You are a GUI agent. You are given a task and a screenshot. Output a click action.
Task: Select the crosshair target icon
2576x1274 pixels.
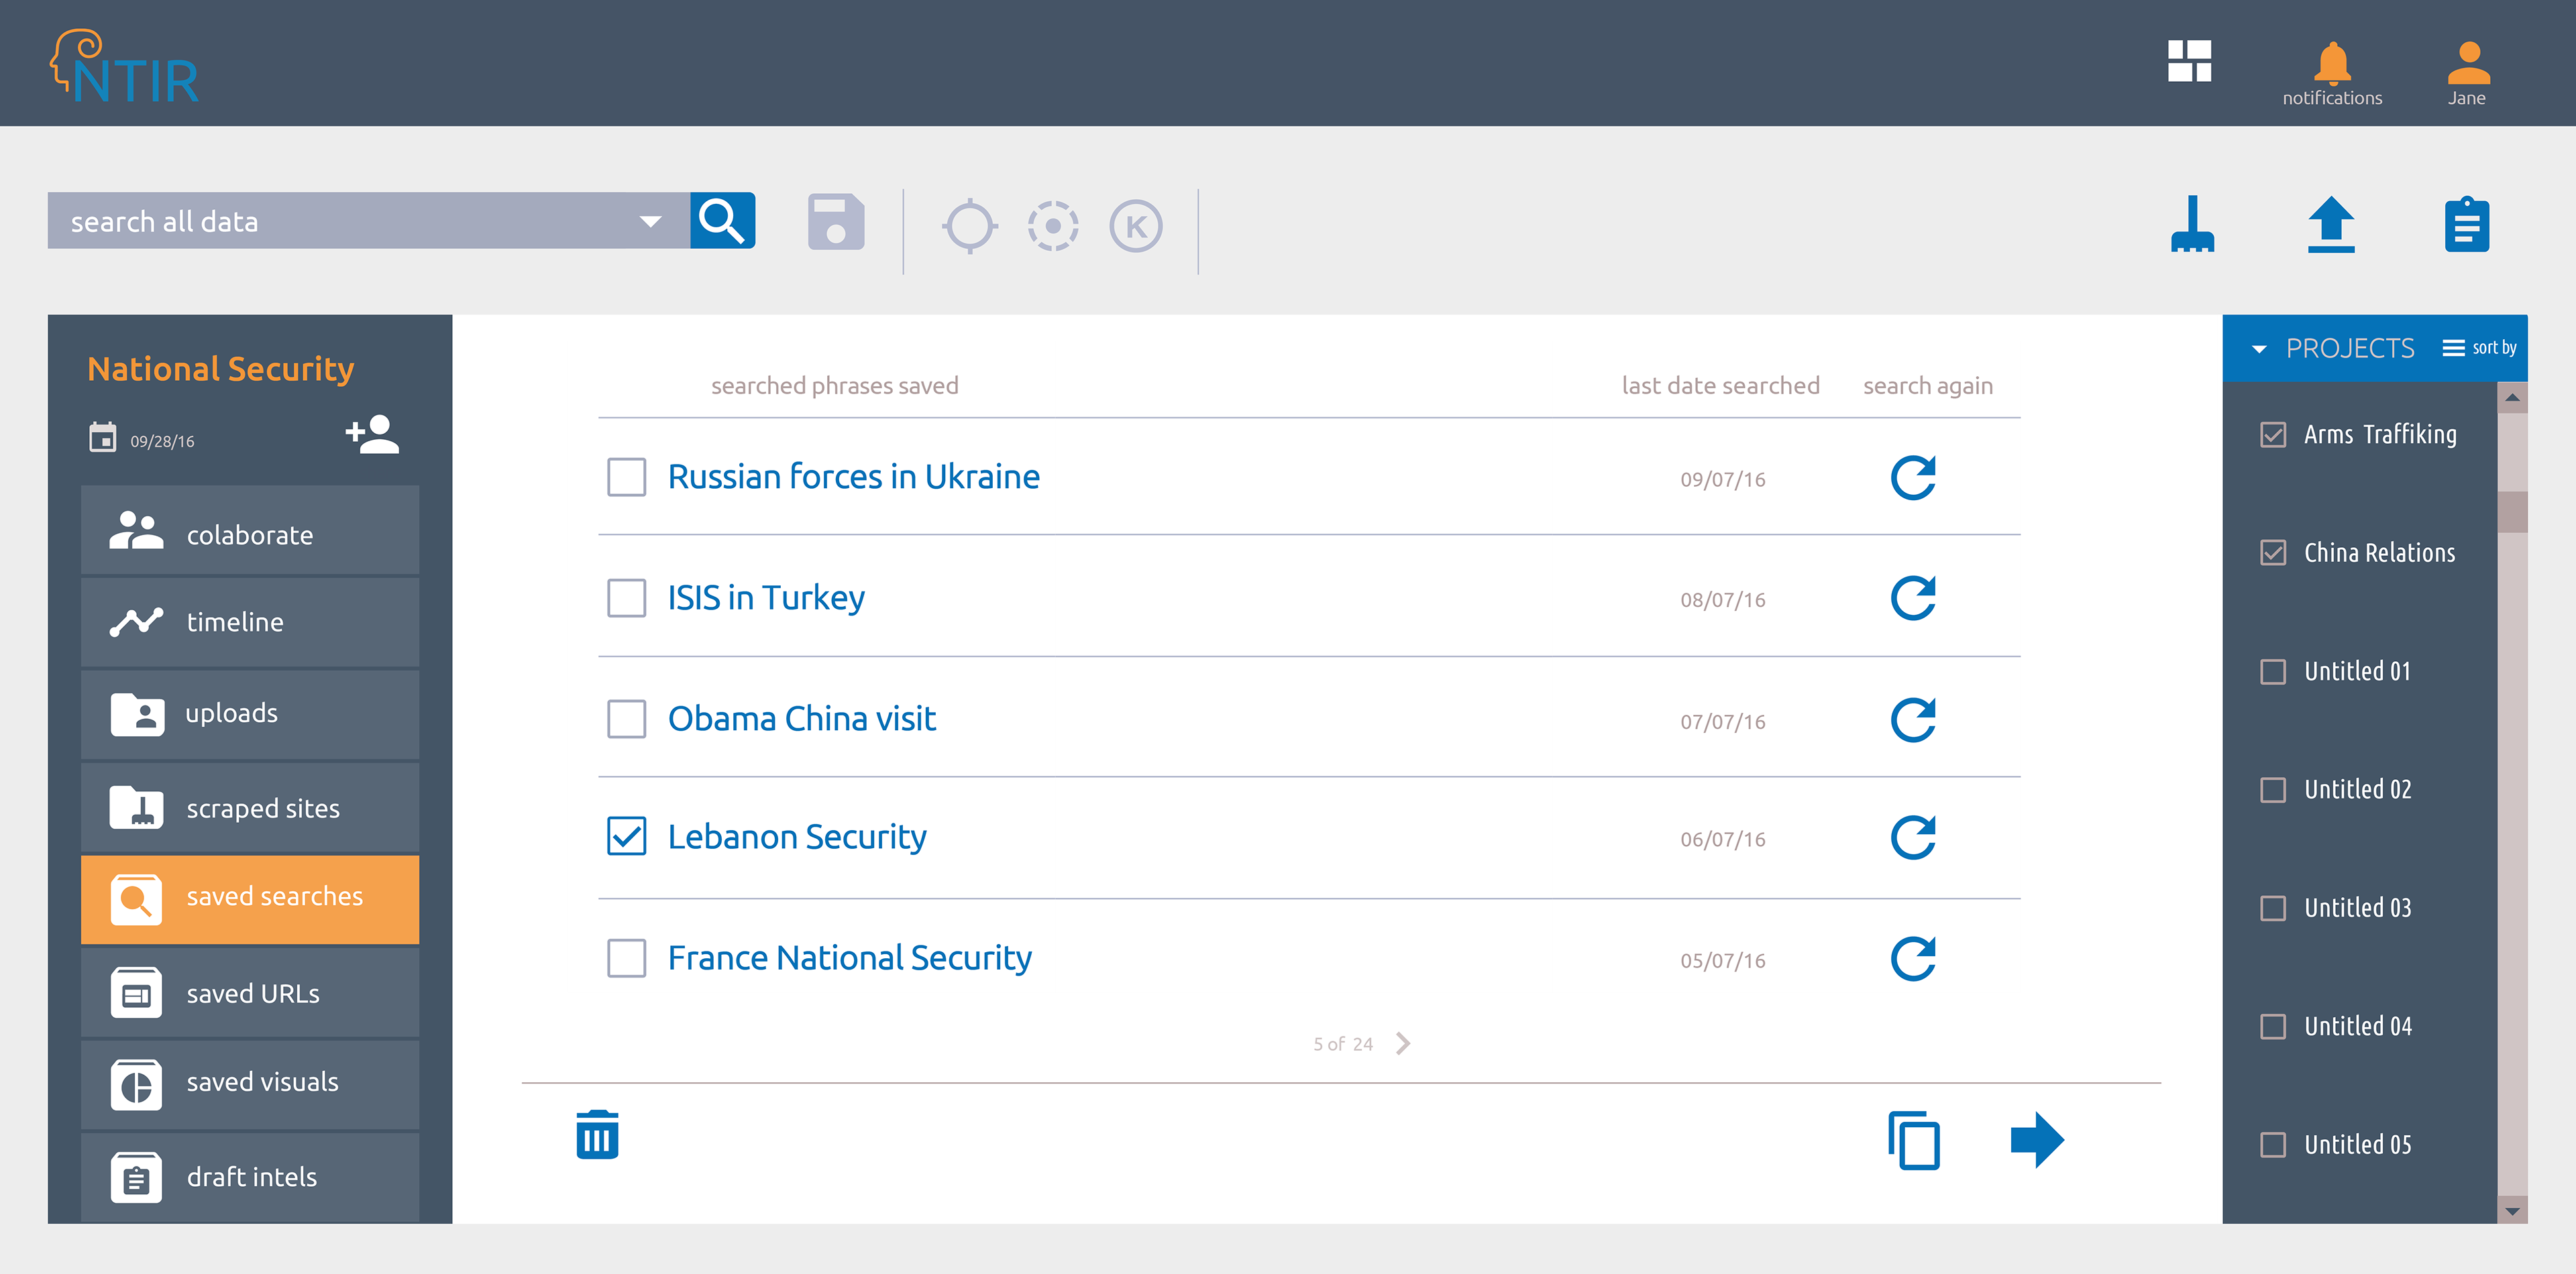pyautogui.click(x=969, y=226)
